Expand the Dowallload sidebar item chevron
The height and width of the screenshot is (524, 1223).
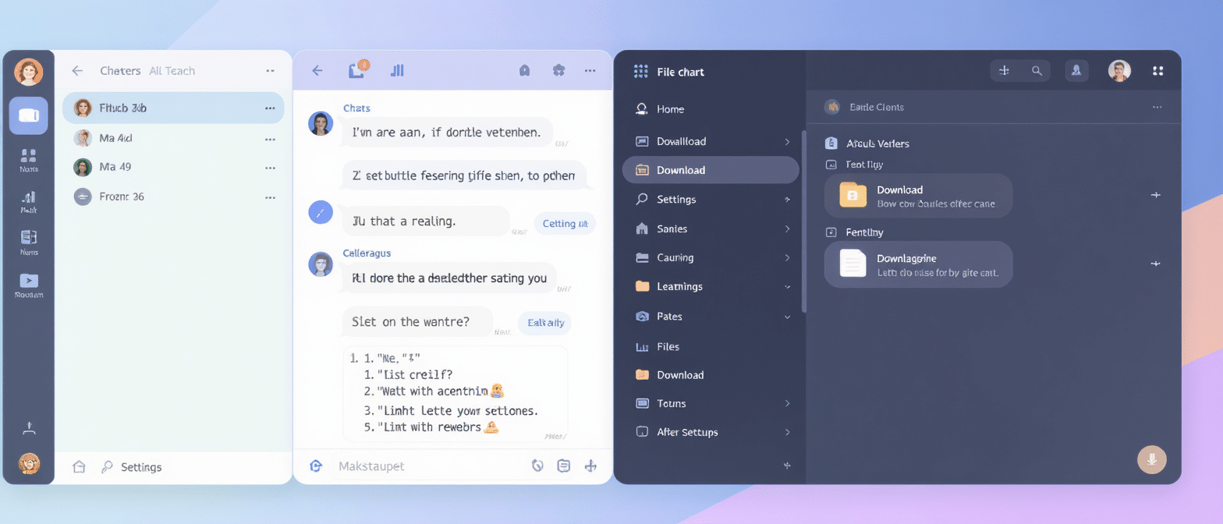(x=787, y=141)
